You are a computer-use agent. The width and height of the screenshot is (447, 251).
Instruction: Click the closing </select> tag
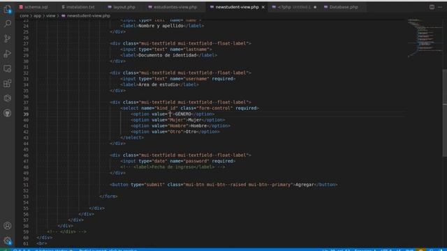tap(132, 137)
